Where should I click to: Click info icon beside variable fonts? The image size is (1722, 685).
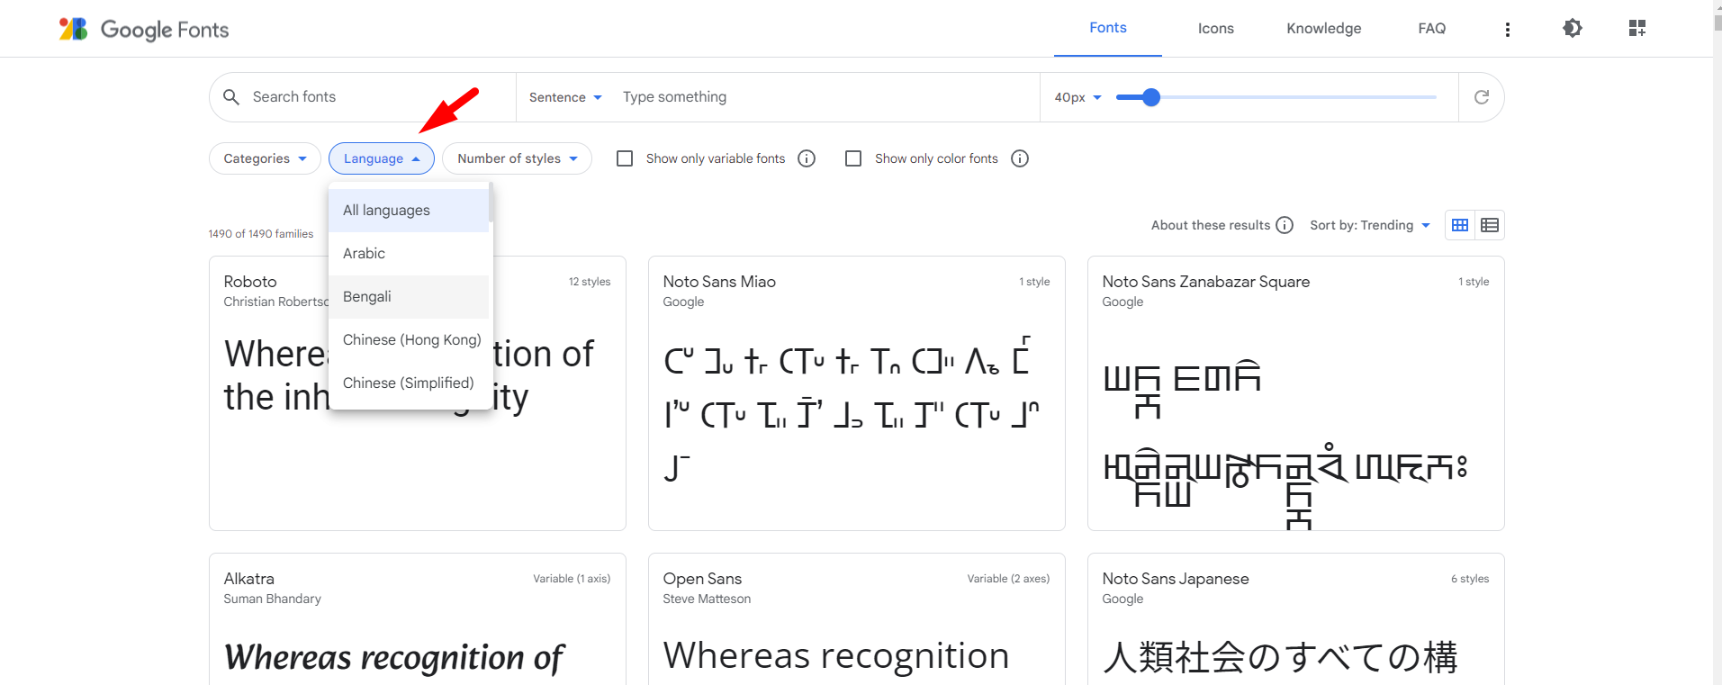(807, 158)
